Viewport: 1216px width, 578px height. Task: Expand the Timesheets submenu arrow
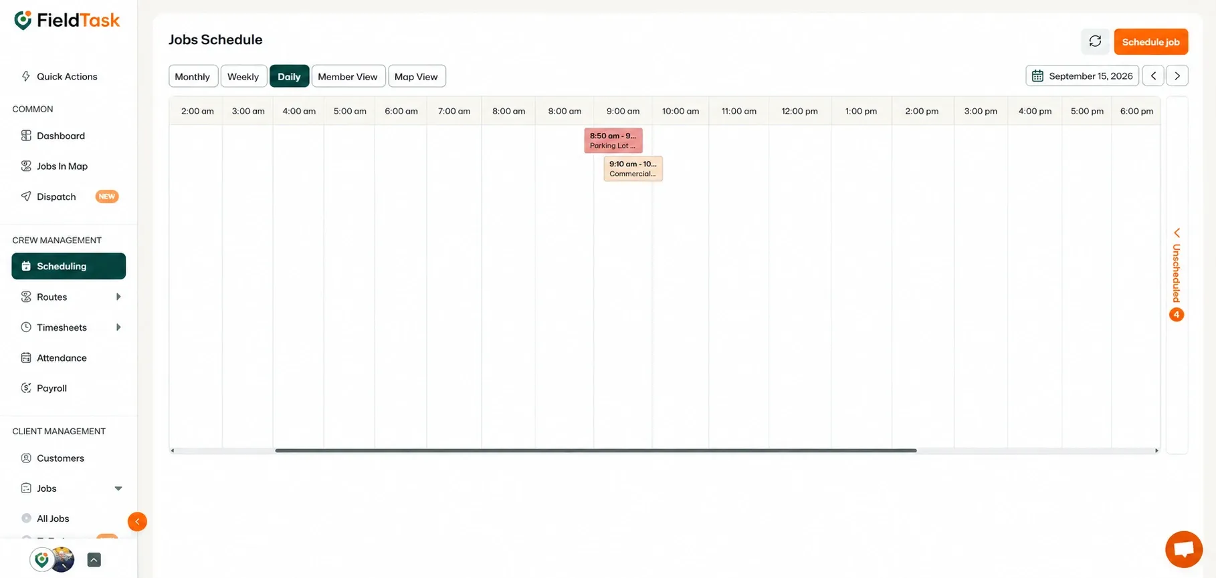(x=118, y=327)
